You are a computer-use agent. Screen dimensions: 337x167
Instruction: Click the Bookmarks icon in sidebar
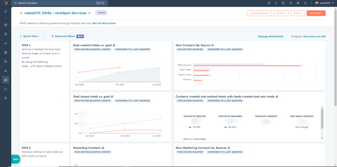click(x=6, y=12)
